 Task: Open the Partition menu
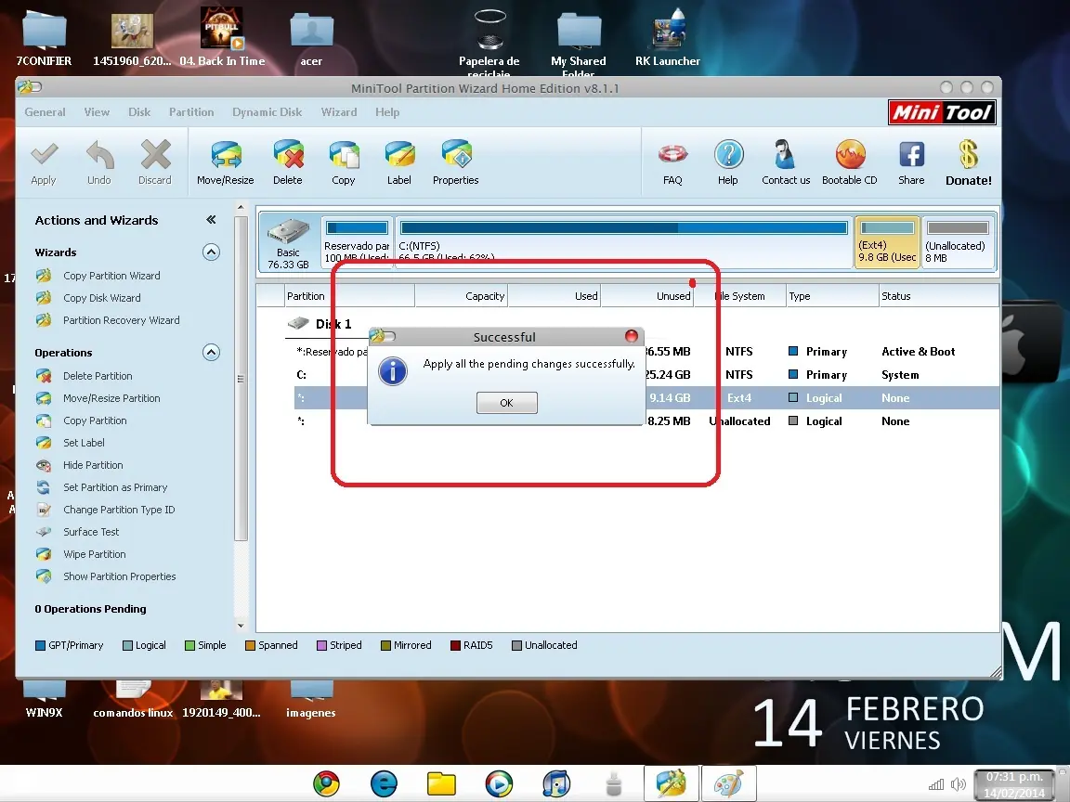191,111
